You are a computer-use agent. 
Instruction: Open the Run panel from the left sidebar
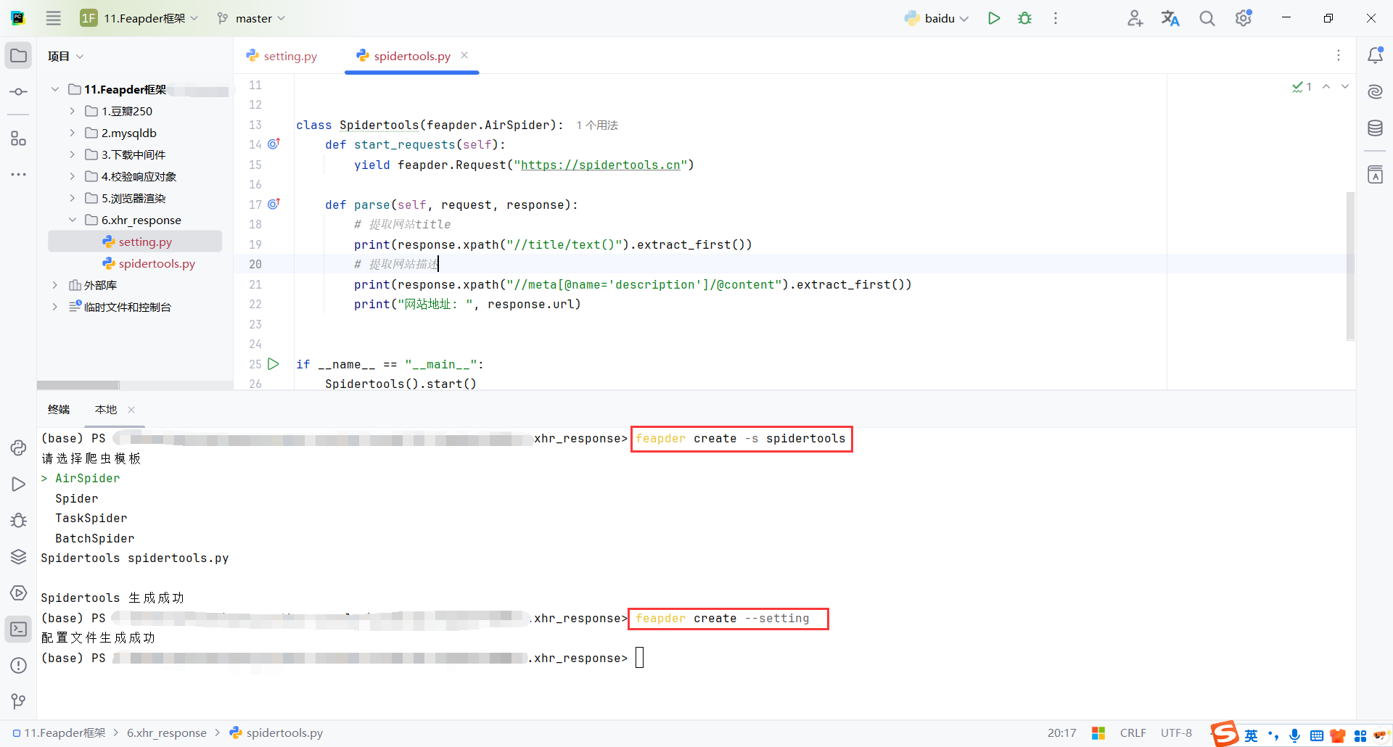18,484
